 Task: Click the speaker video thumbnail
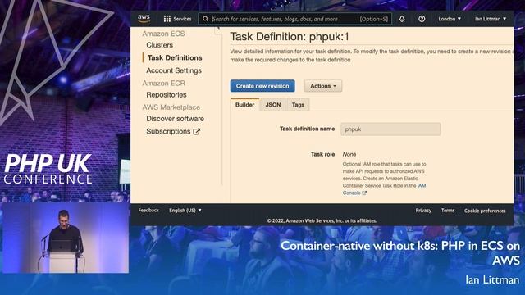pyautogui.click(x=65, y=238)
